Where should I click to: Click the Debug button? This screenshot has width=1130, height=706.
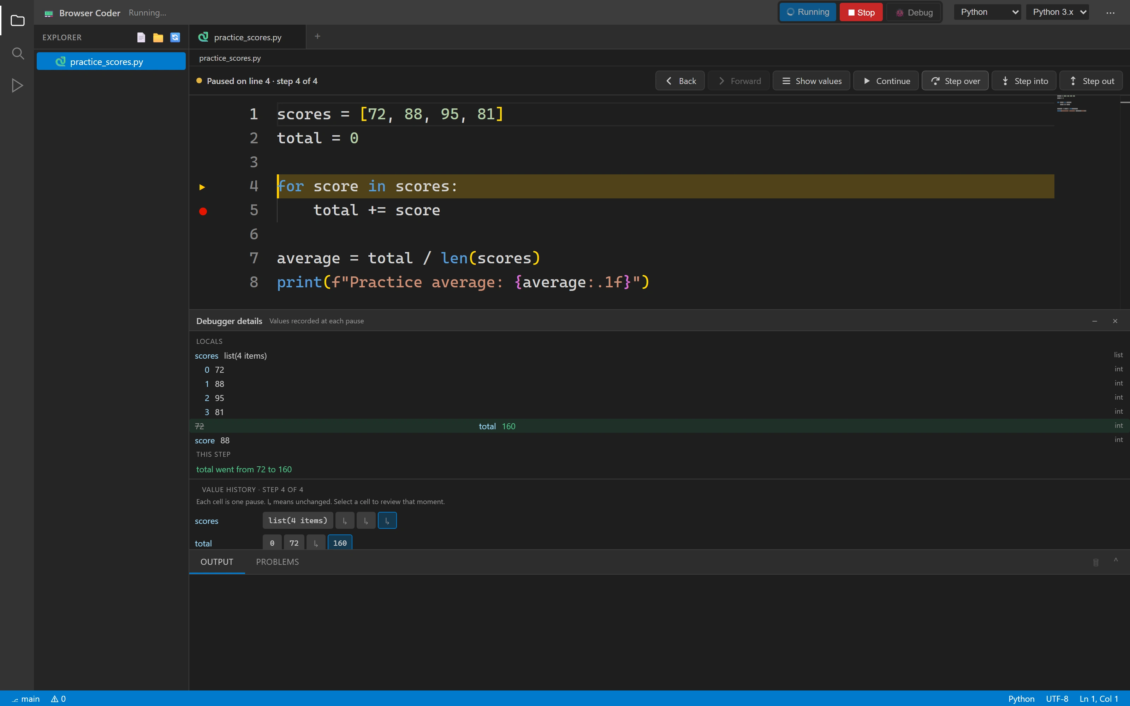(x=914, y=13)
